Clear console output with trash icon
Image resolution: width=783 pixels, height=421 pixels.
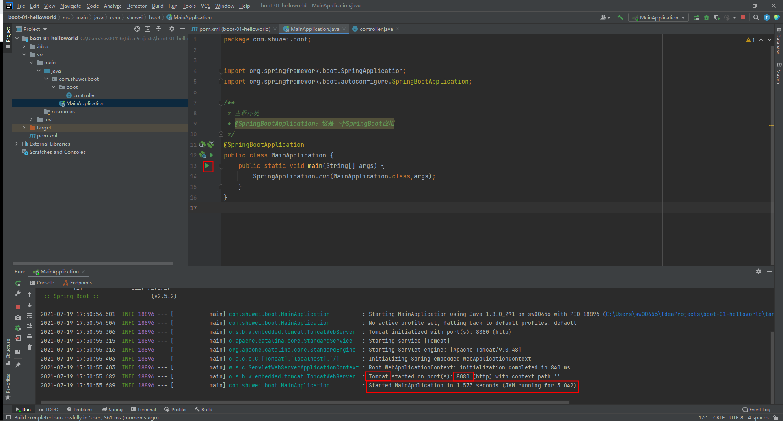[x=30, y=347]
